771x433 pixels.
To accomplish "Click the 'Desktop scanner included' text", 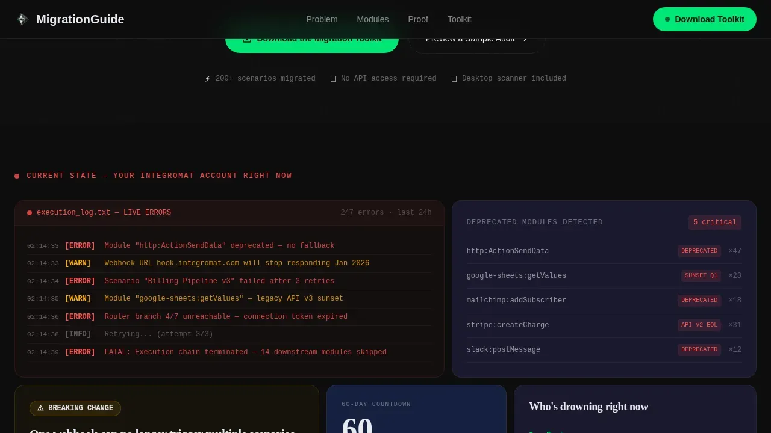I will click(x=514, y=79).
